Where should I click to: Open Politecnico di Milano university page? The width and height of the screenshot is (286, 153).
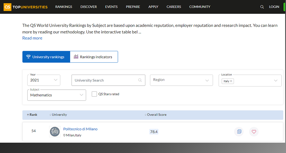(x=80, y=129)
